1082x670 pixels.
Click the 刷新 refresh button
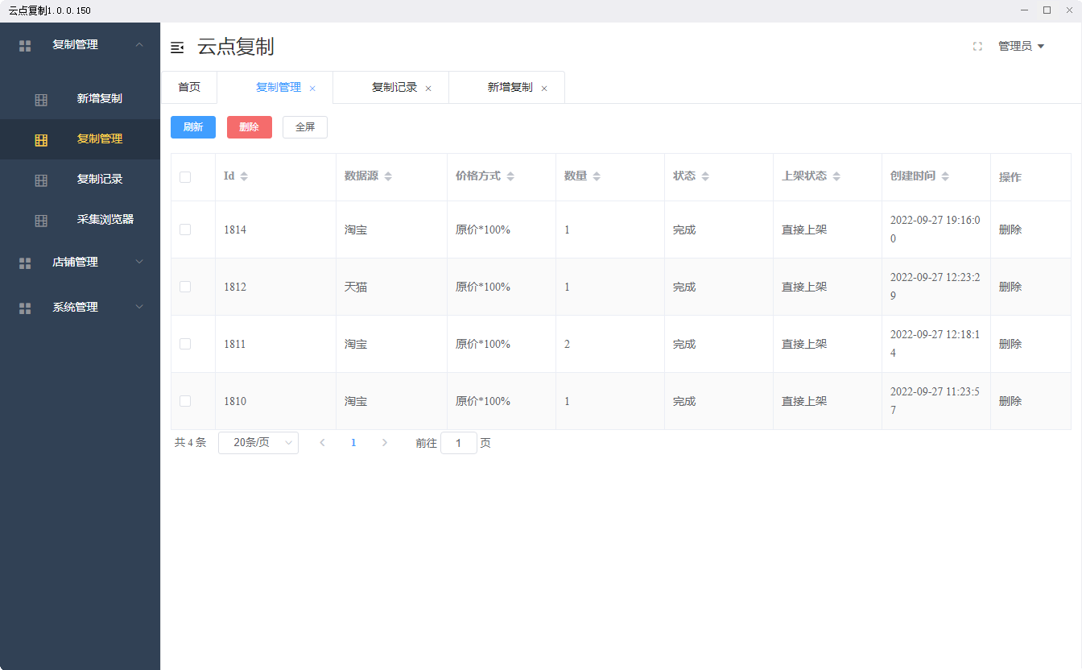(x=192, y=126)
